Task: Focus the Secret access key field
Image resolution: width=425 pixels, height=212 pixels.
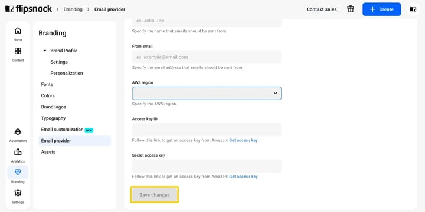Action: coord(207,166)
